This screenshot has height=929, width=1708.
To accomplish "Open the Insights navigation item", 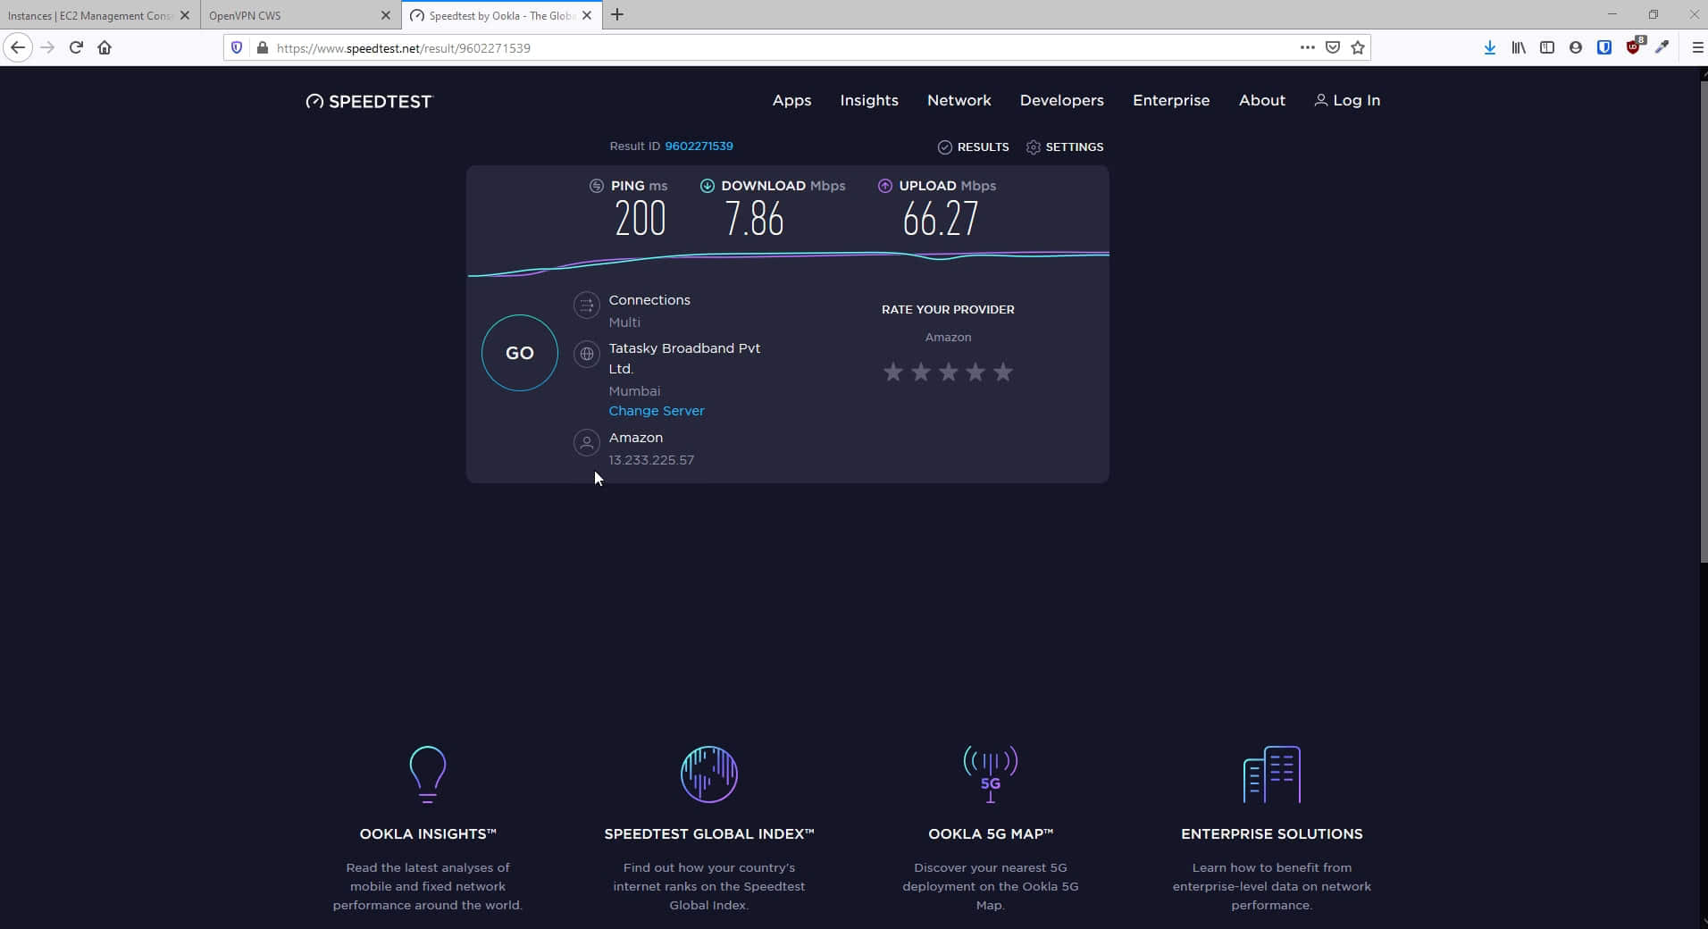I will tap(870, 101).
